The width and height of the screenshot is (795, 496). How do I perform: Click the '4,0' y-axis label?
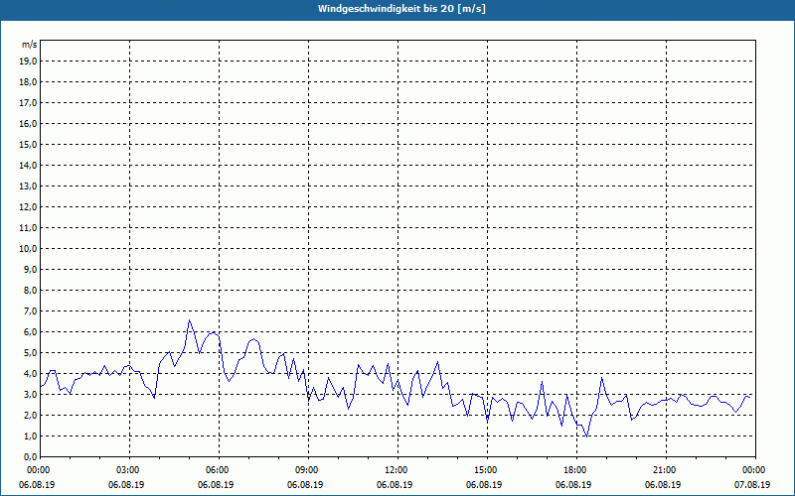[x=31, y=374]
